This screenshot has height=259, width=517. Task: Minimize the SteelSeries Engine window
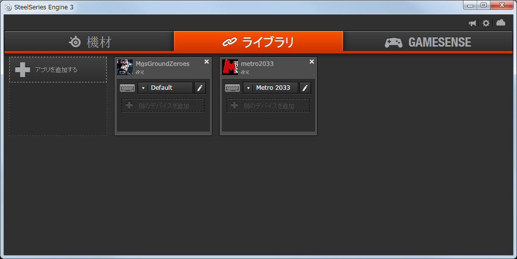coord(470,5)
